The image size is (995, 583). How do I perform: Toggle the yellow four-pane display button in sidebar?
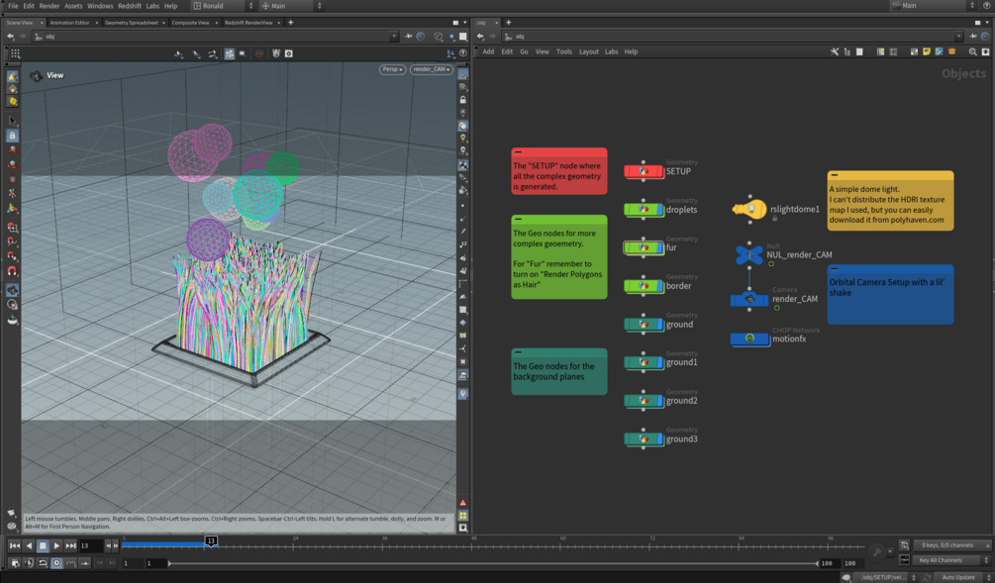pos(463,516)
